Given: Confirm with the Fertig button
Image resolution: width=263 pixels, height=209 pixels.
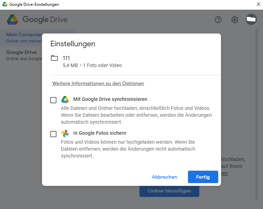Looking at the screenshot, I should [203, 177].
